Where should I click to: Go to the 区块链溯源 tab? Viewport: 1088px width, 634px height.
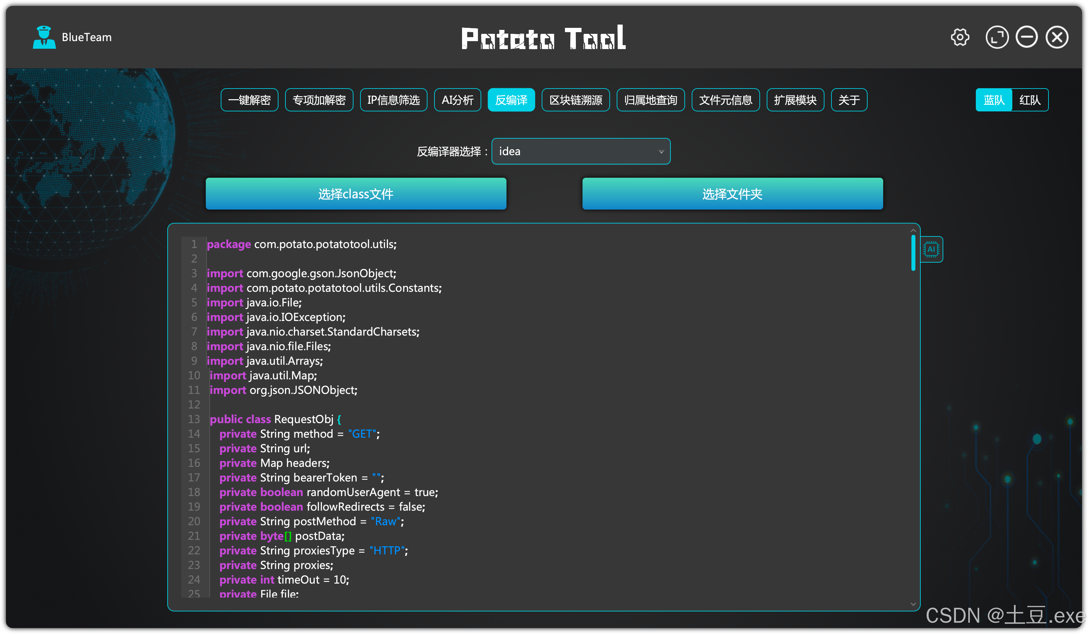coord(575,100)
